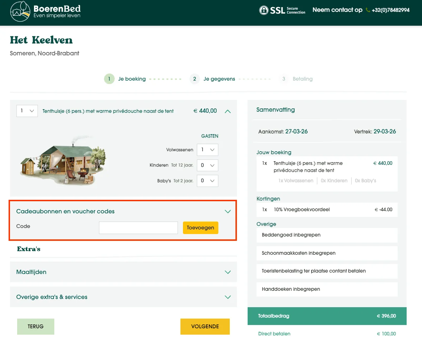This screenshot has width=422, height=340.
Task: Open the tenthuisje quantity dropdown
Action: click(27, 111)
